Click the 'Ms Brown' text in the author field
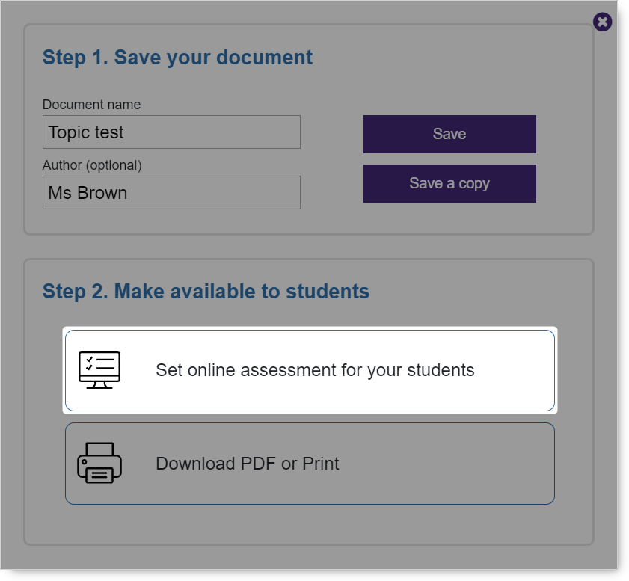 (x=88, y=193)
